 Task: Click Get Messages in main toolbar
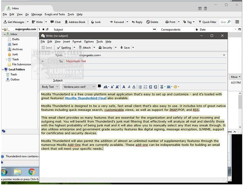tap(14, 22)
